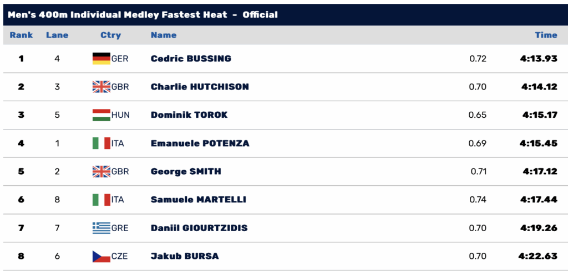
Task: Click Samuele Martelli's Italian flag icon
Action: pyautogui.click(x=102, y=200)
